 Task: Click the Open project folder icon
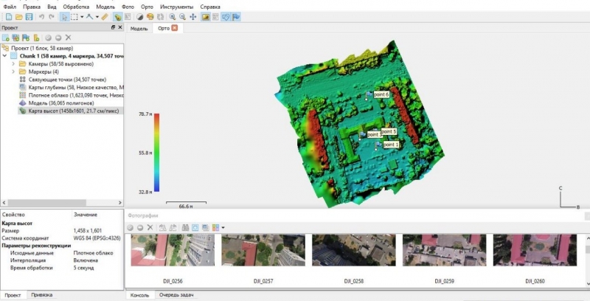(18, 16)
